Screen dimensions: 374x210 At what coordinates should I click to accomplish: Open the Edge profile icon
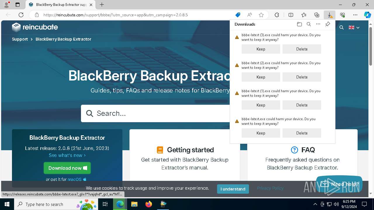(6, 5)
